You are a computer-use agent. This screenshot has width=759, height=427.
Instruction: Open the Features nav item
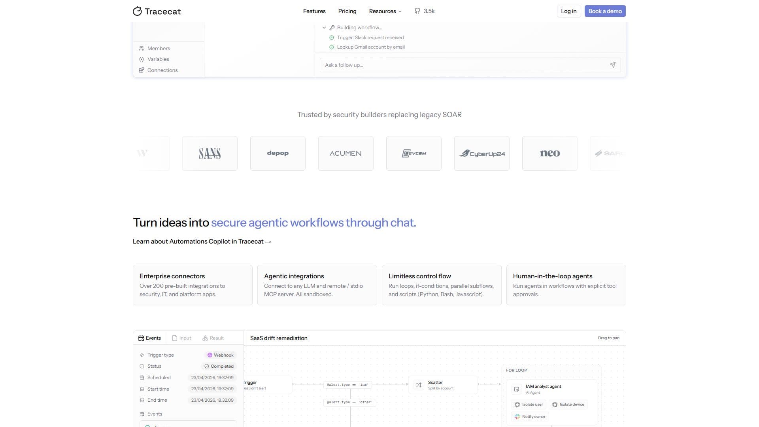(314, 11)
